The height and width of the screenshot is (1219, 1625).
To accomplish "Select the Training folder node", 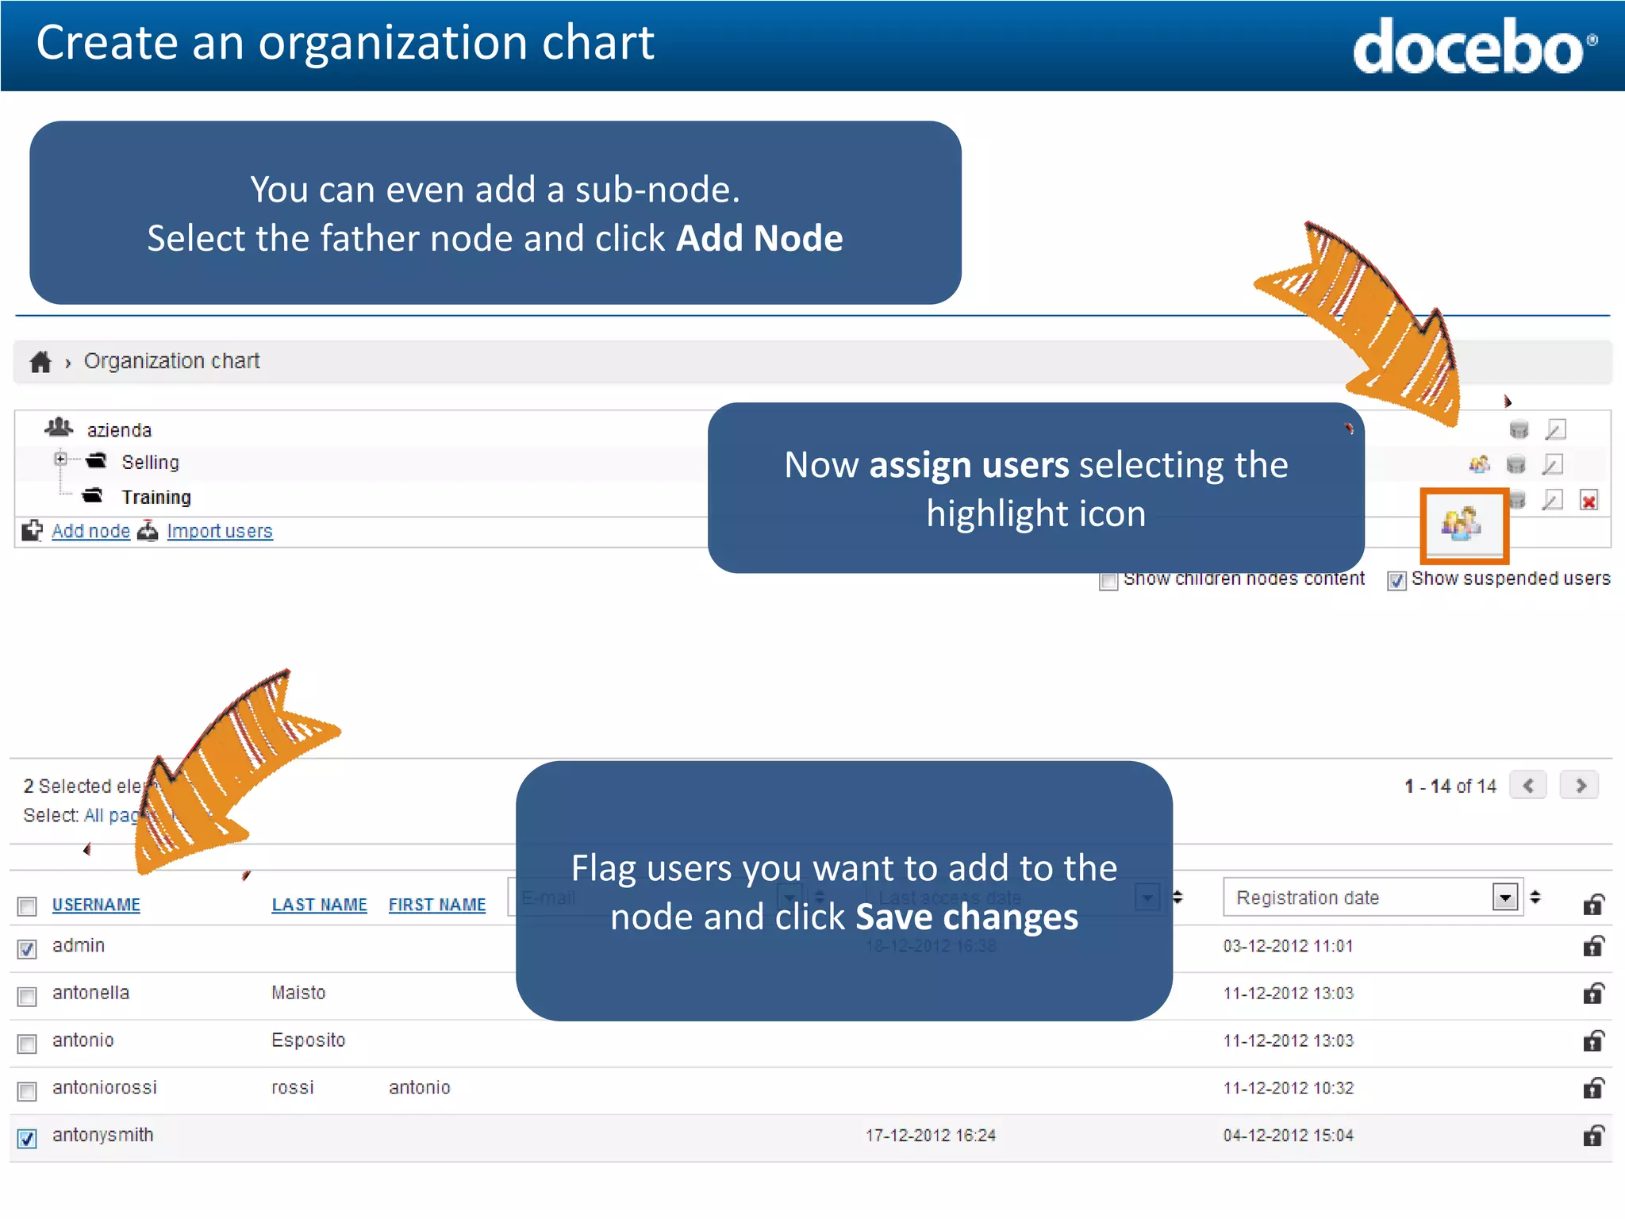I will coord(156,497).
